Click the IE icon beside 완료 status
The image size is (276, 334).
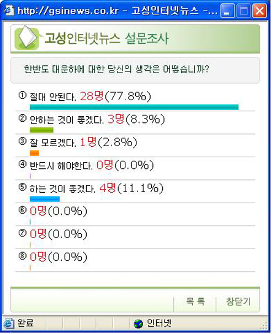coord(9,323)
